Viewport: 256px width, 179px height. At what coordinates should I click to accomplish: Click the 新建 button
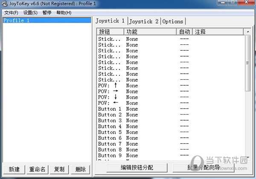14,169
